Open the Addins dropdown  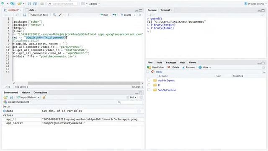94,4
